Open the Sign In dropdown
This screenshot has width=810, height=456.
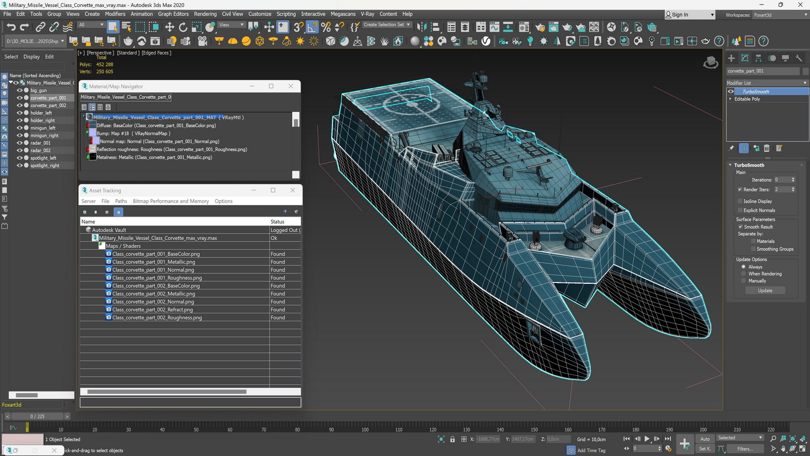(690, 15)
